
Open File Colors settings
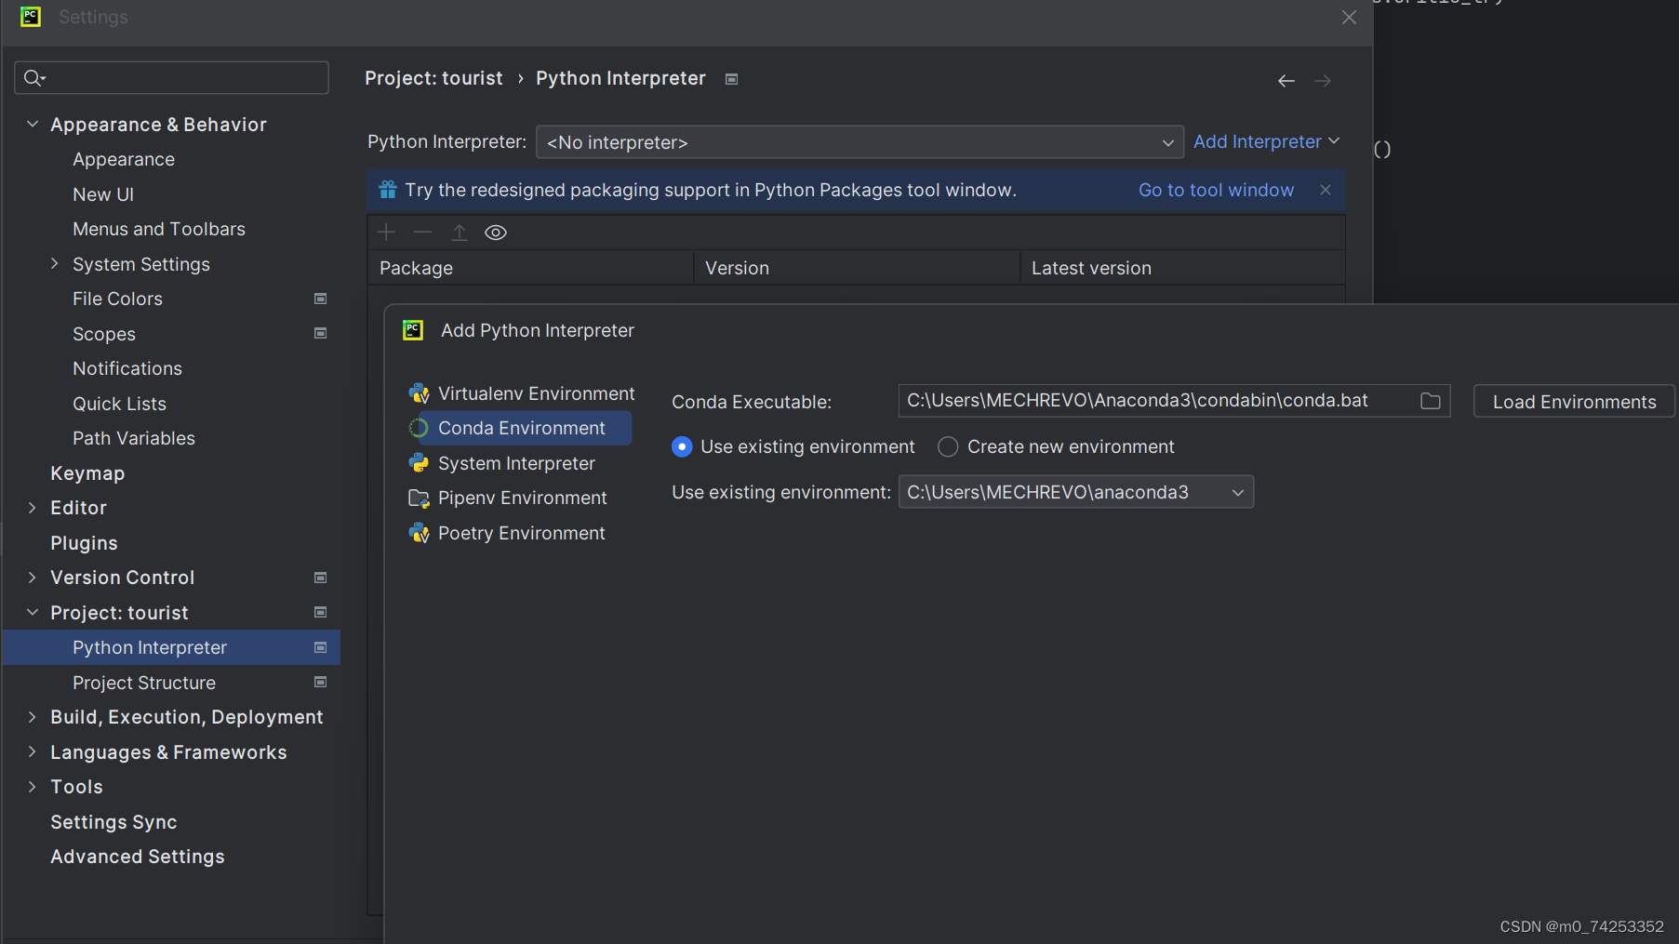pos(117,299)
